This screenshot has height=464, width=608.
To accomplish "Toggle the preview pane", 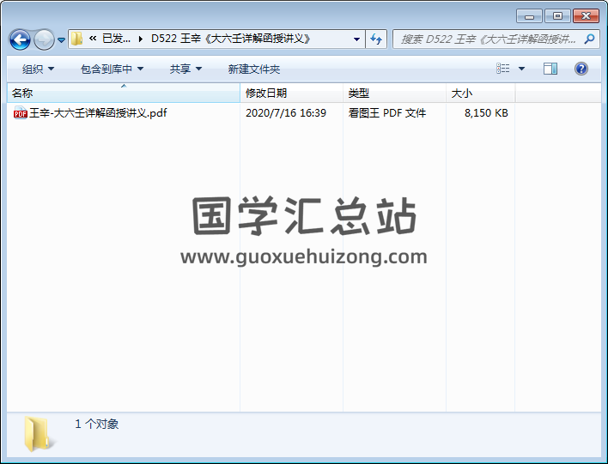I will pos(550,69).
